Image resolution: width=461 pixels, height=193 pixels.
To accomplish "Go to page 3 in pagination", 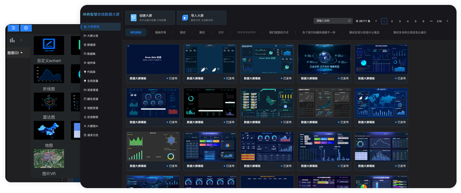I will pyautogui.click(x=400, y=21).
